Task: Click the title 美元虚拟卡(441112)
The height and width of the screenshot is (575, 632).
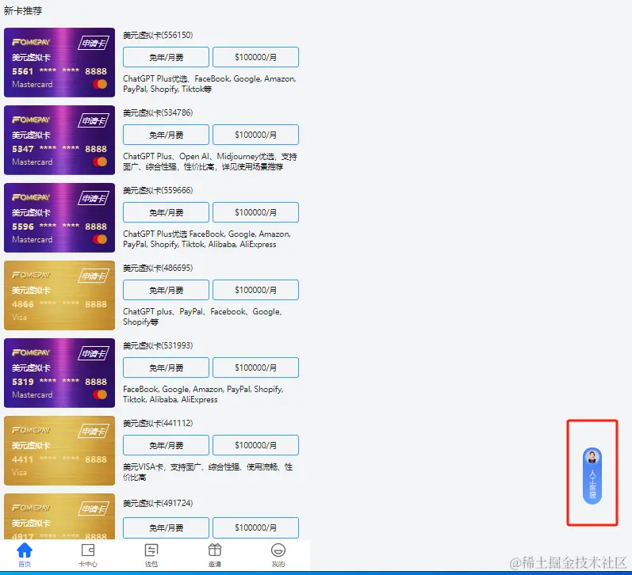Action: pos(158,423)
